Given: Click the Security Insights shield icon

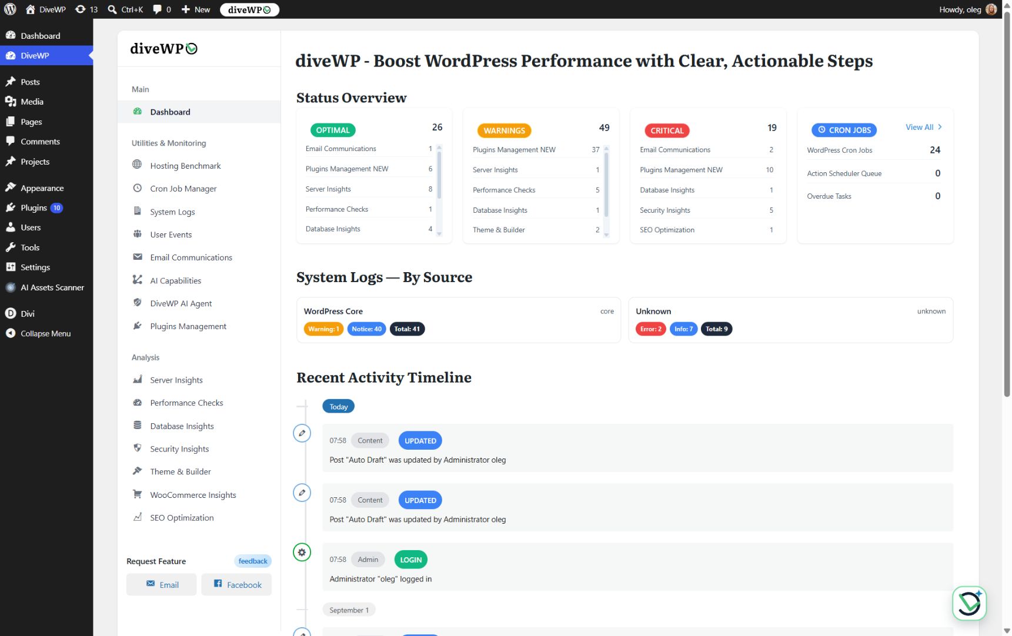Looking at the screenshot, I should click(137, 448).
